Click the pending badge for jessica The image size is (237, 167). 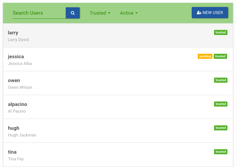[205, 56]
